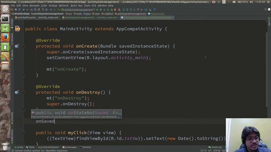271x152 pixels.
Task: Select the MainActivity.java editor tab
Action: [x=147, y=17]
